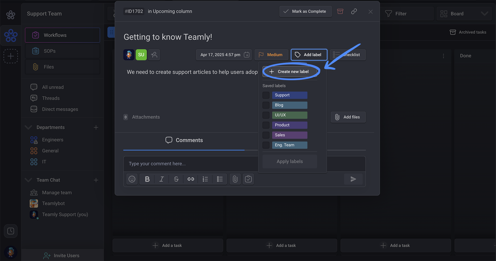Check the Blog label checkbox
Image resolution: width=496 pixels, height=261 pixels.
[266, 105]
